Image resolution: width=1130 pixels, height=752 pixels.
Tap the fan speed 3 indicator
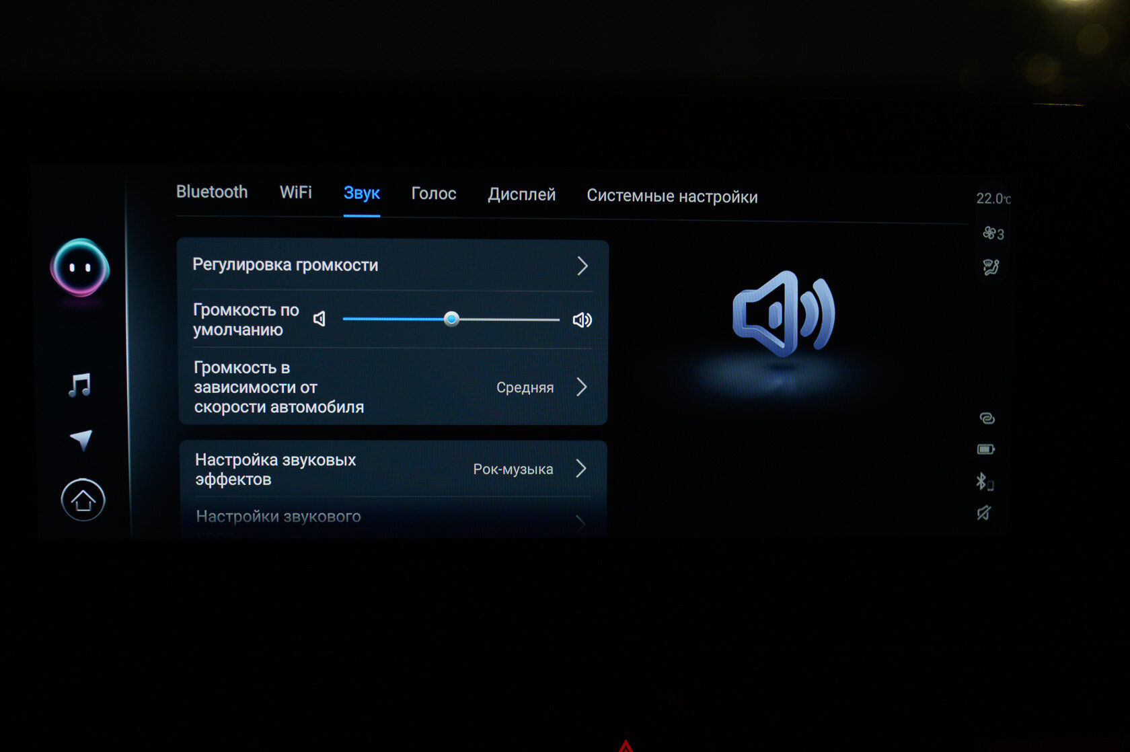coord(993,233)
